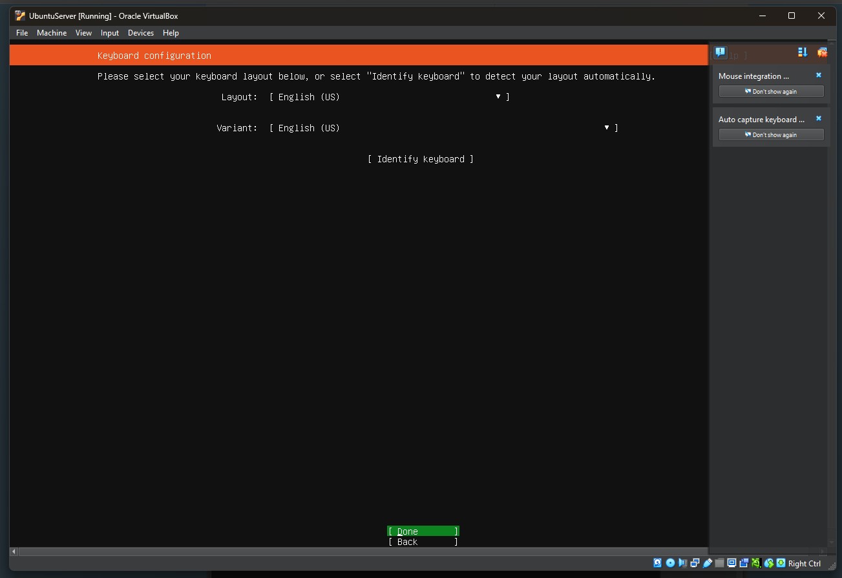Click the Done button
Viewport: 842px width, 578px height.
(x=423, y=531)
